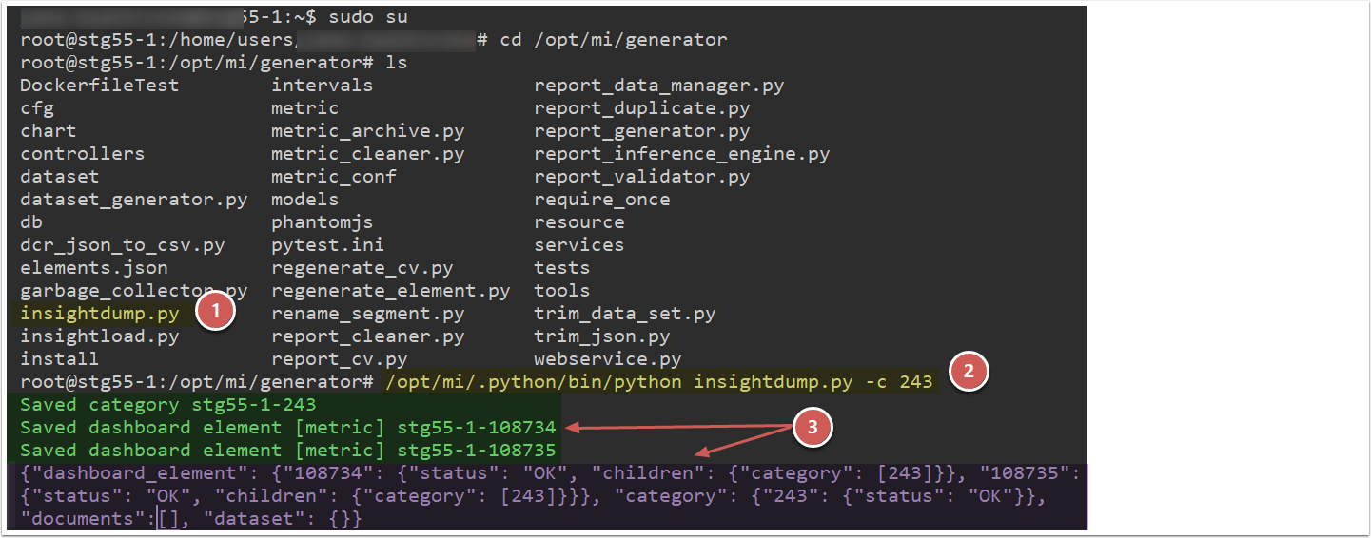Viewport: 1371px width, 538px height.
Task: Click the highlighted python insightdump.py command
Action: tap(659, 382)
